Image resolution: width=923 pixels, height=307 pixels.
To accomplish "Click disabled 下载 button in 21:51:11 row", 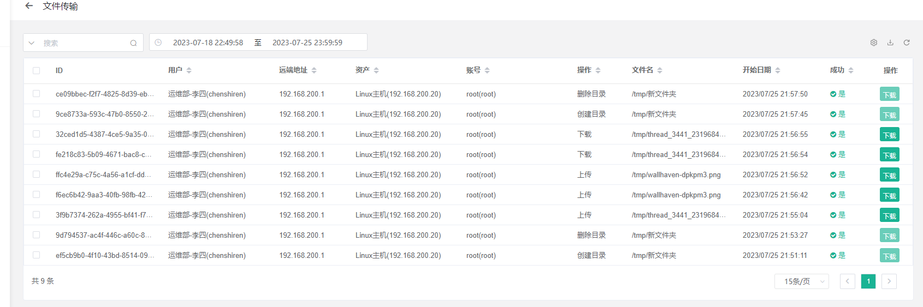I will [x=890, y=256].
